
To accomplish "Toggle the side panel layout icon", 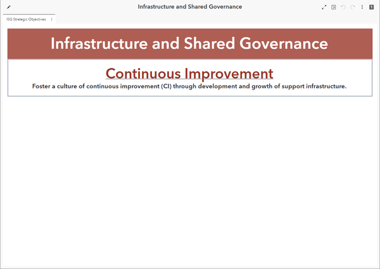I will tap(334, 7).
